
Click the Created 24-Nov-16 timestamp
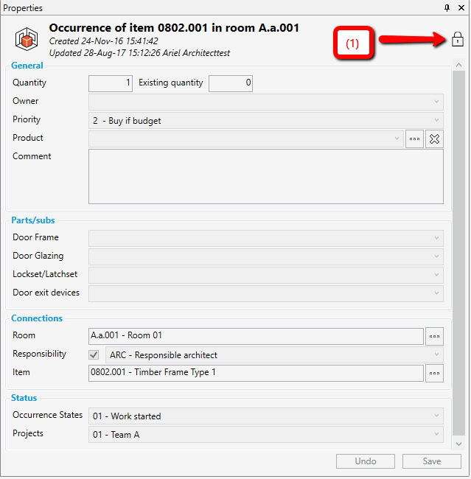103,41
